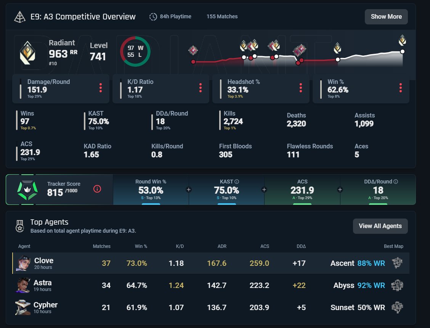Click the 84h Playtime label
The image size is (430, 328).
pyautogui.click(x=175, y=16)
